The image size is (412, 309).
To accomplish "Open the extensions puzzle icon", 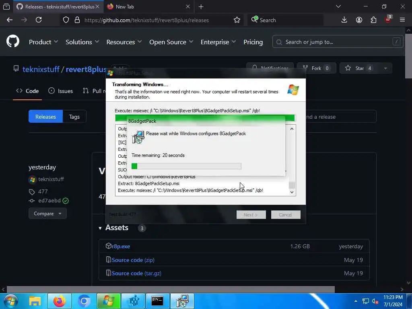I will click(x=373, y=20).
